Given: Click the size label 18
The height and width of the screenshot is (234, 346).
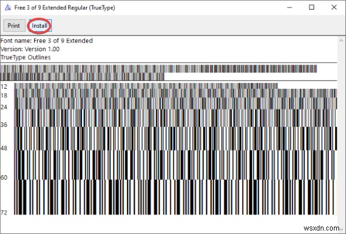Looking at the screenshot, I should [x=4, y=96].
